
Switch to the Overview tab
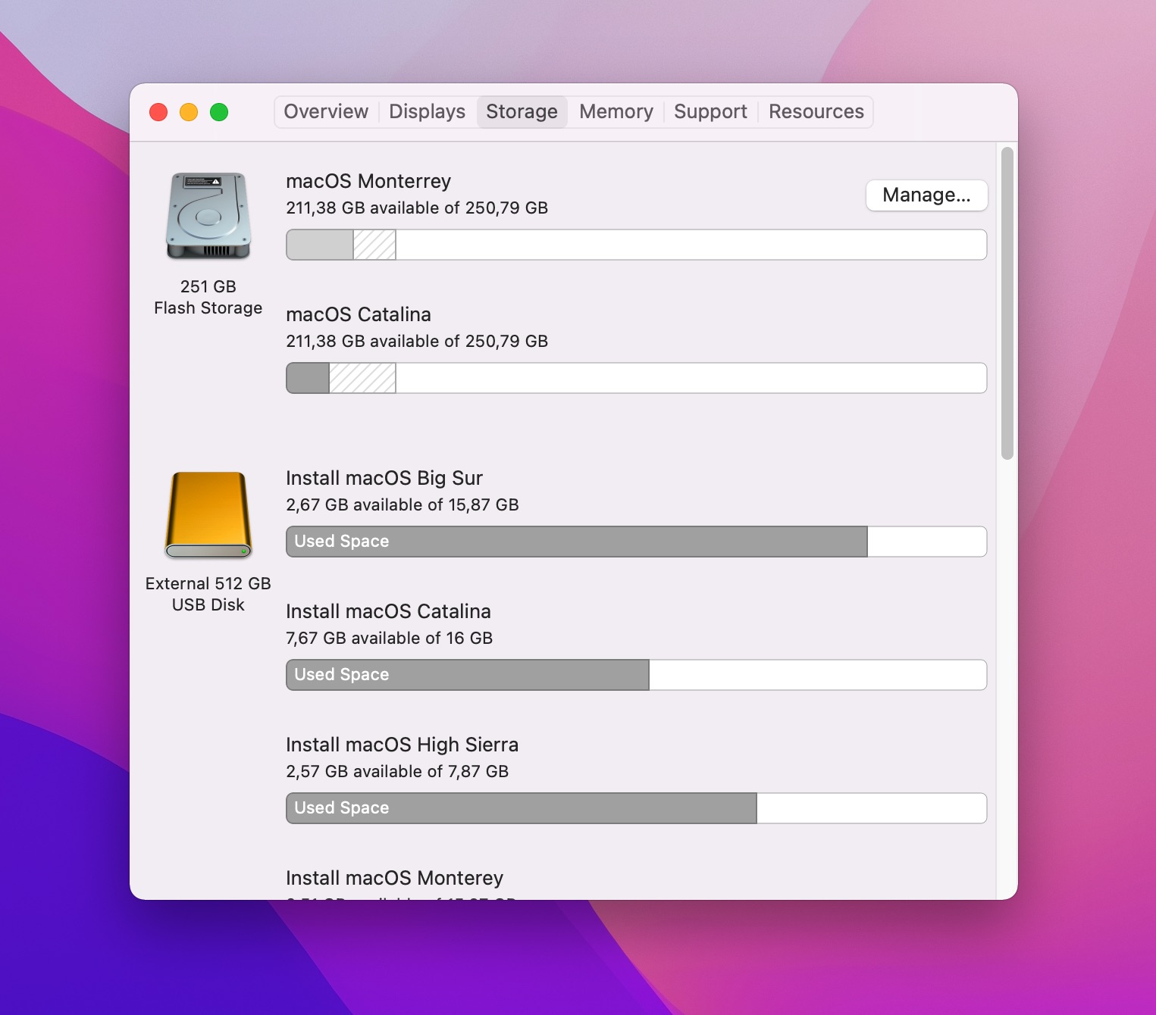coord(326,112)
